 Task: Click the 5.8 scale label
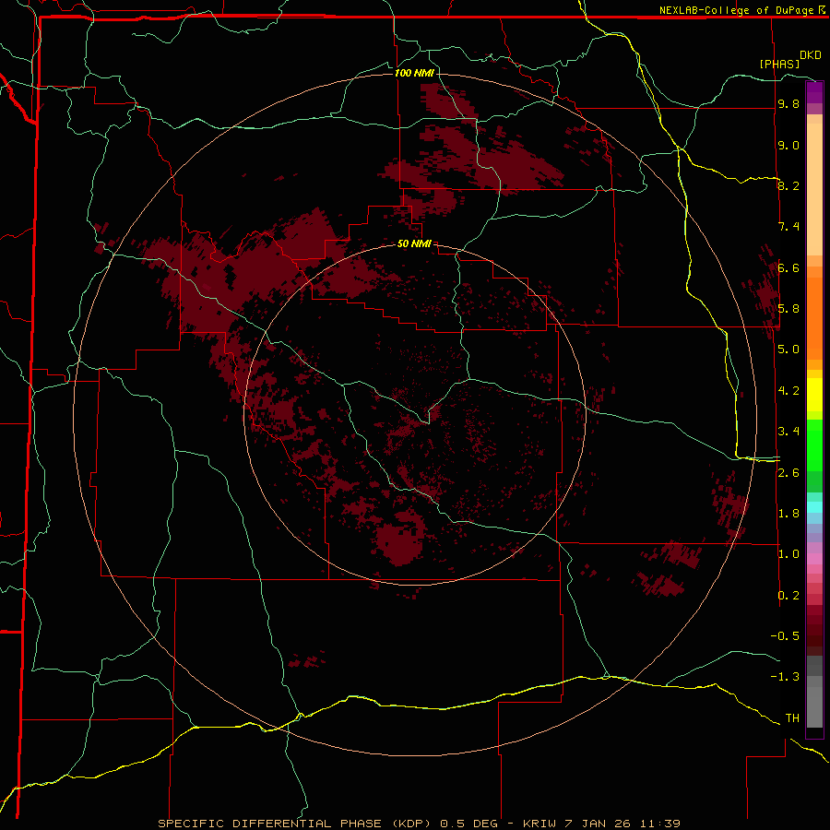pyautogui.click(x=788, y=309)
